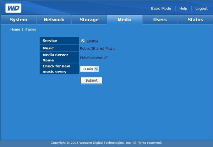Open the System tab
Image resolution: width=213 pixels, height=147 pixels.
pyautogui.click(x=18, y=20)
